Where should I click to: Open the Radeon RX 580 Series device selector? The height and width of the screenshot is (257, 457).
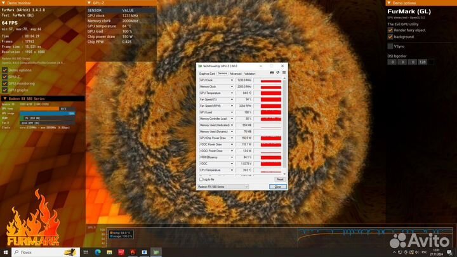click(223, 187)
